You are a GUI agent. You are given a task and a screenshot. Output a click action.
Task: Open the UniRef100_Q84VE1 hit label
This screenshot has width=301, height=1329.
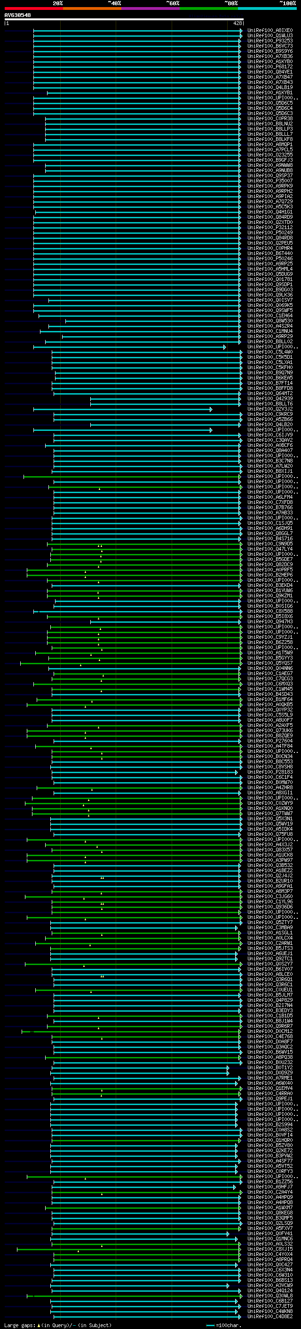[269, 72]
